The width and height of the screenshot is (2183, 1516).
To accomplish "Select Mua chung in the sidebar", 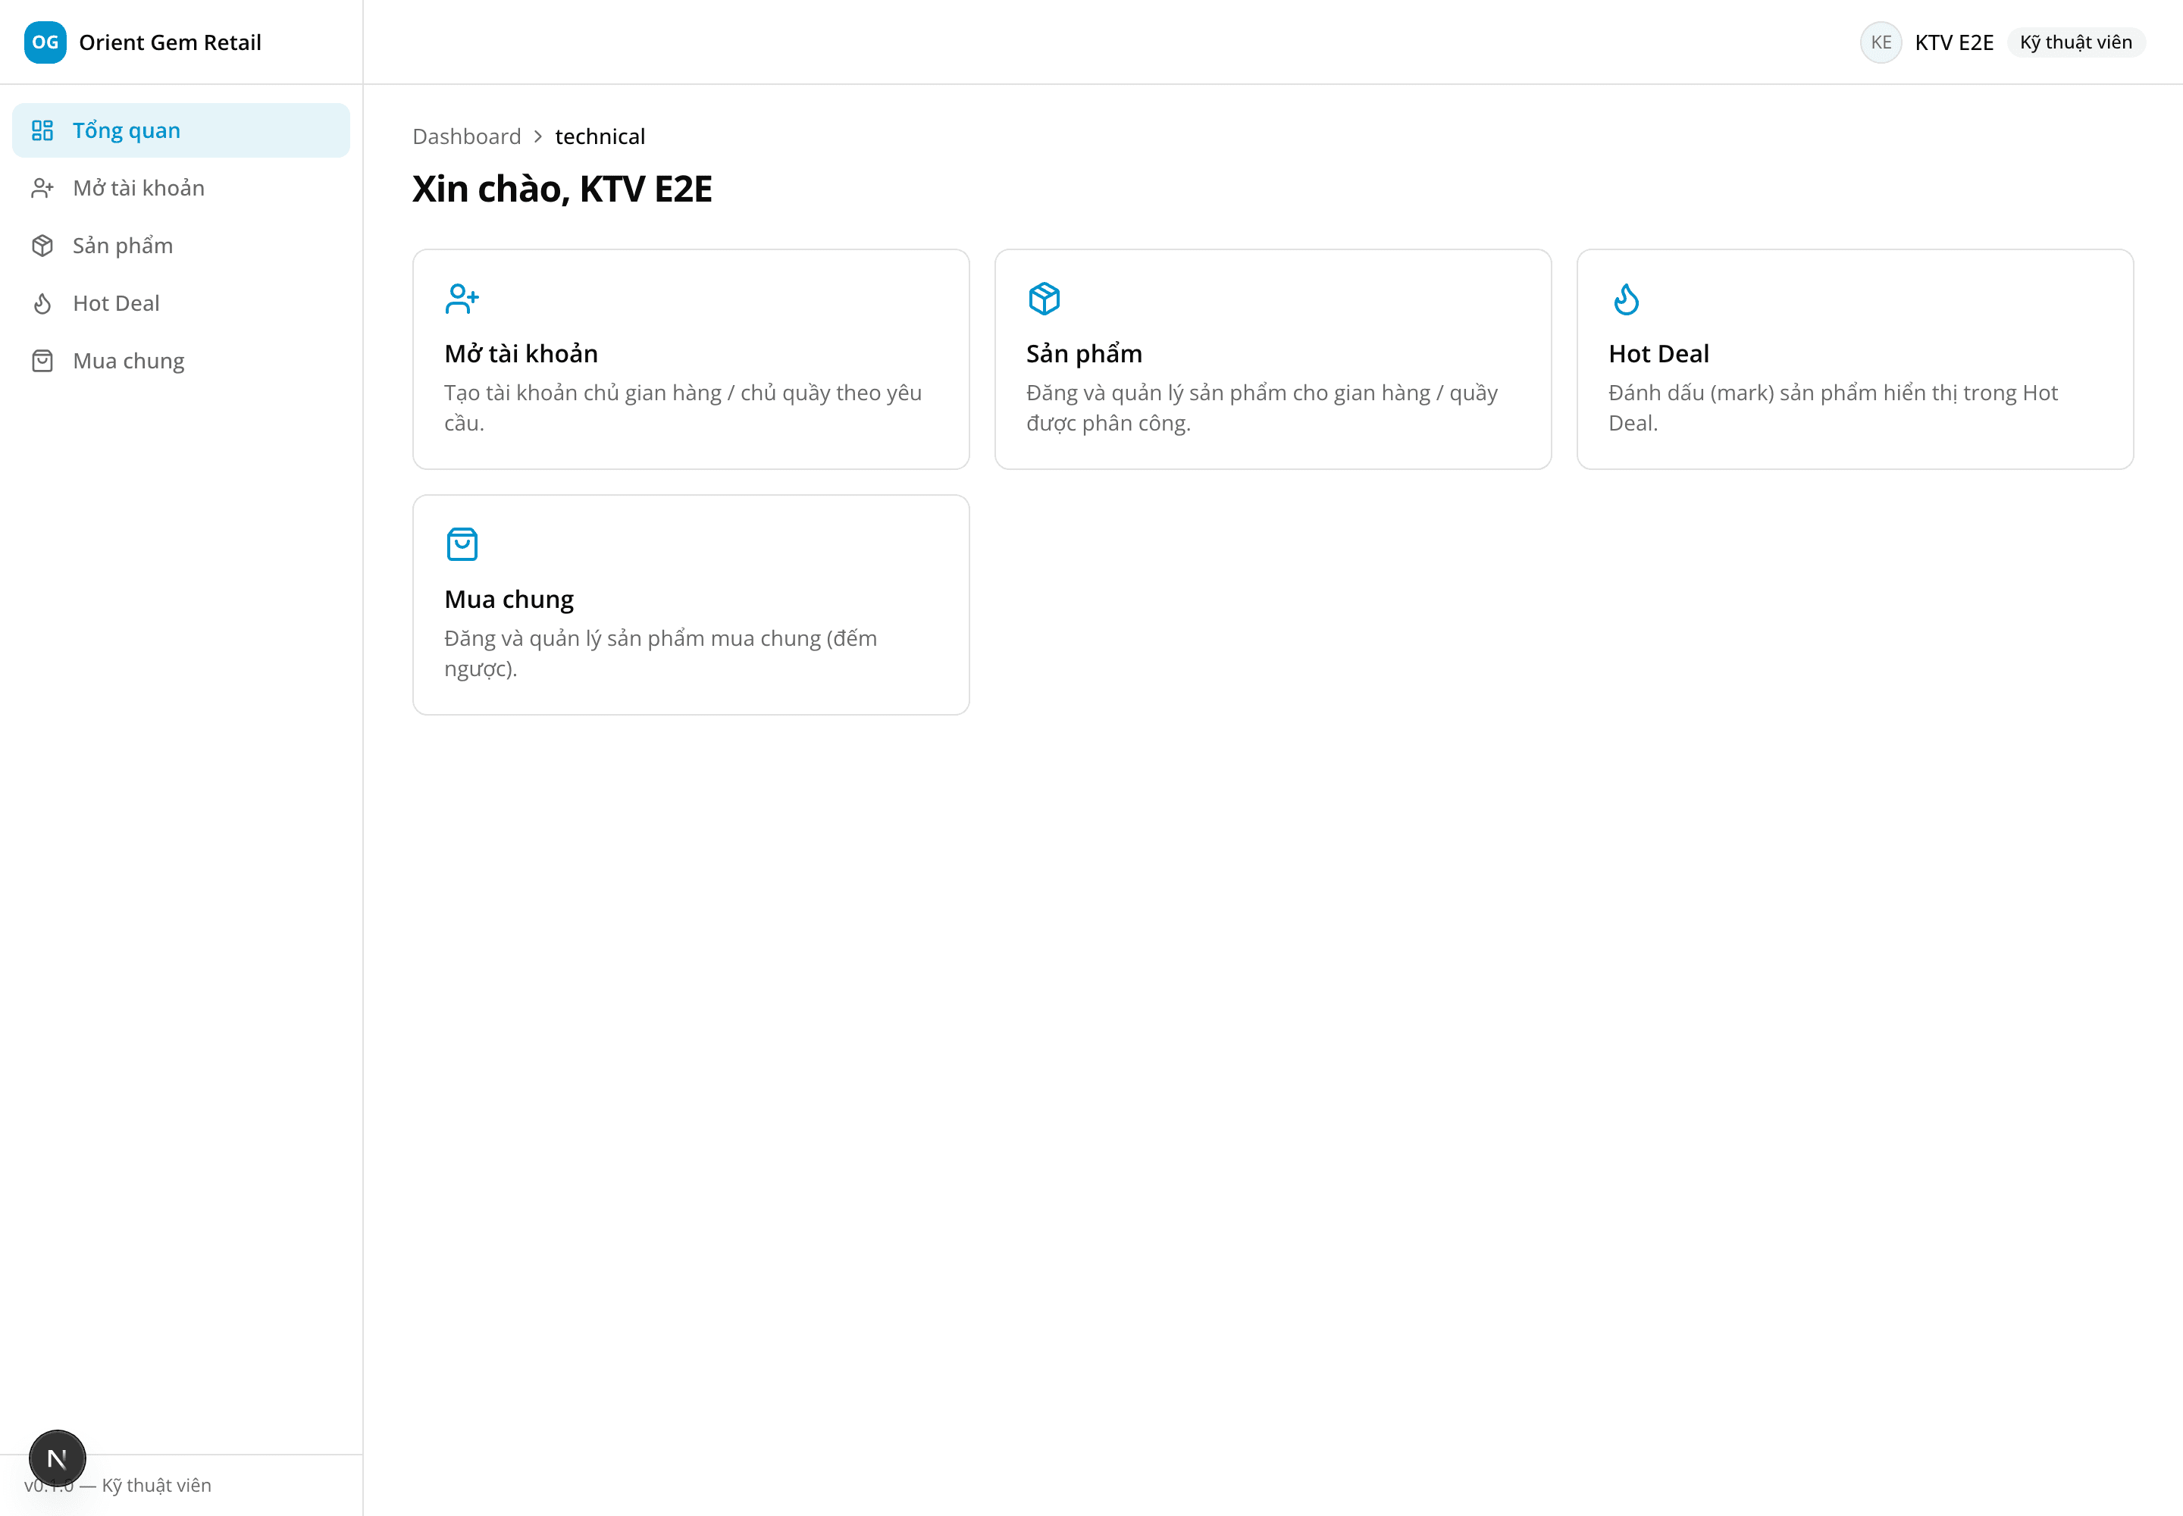I will 180,361.
